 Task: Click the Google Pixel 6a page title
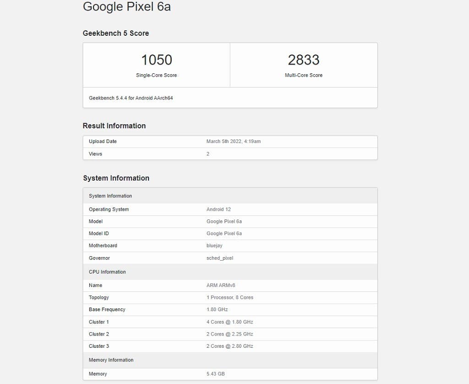126,7
